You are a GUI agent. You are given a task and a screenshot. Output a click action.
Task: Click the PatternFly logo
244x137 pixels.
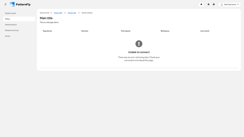click(x=20, y=5)
